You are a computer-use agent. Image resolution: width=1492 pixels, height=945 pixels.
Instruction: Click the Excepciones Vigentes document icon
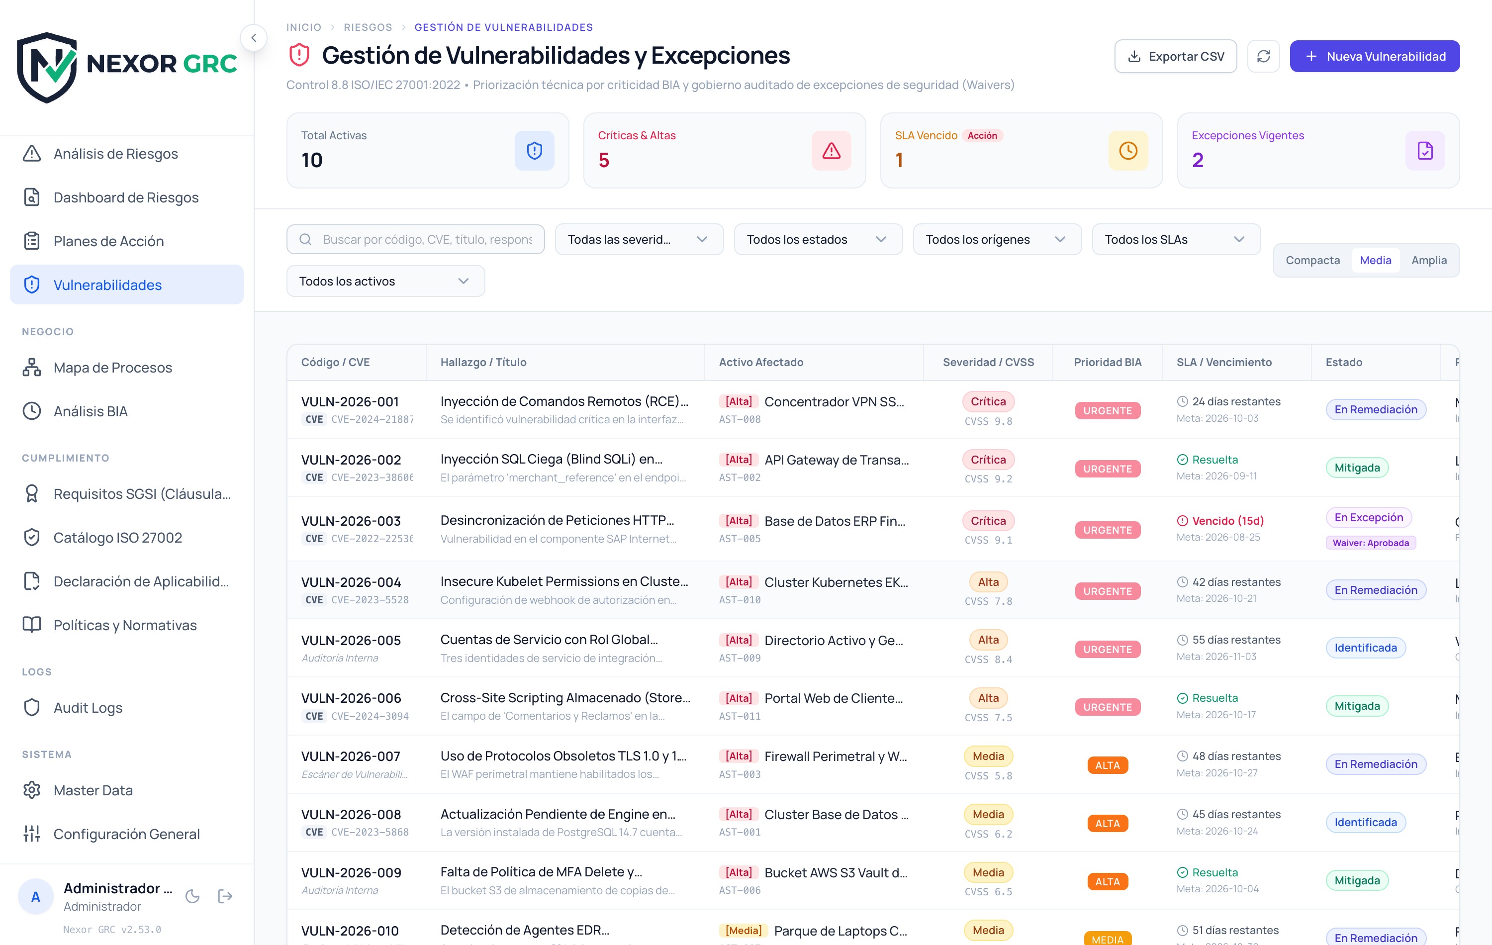coord(1425,151)
